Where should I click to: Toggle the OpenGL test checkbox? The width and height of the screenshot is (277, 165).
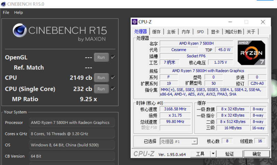pyautogui.click(x=113, y=57)
